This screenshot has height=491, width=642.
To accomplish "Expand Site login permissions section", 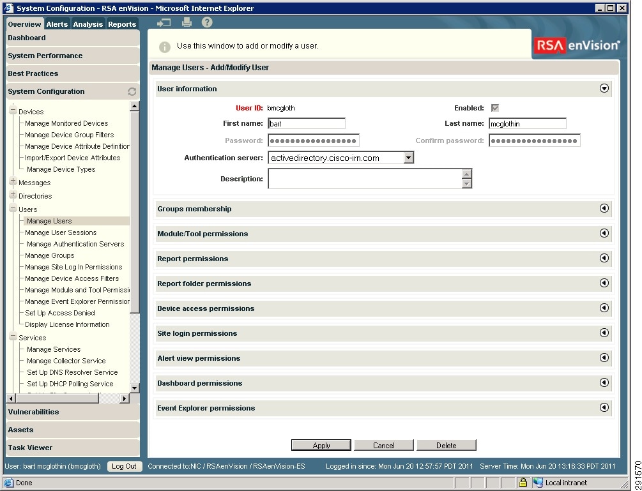I will point(604,333).
